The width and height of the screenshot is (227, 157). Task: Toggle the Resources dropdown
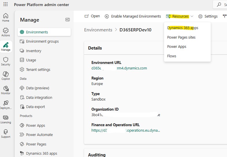180,16
